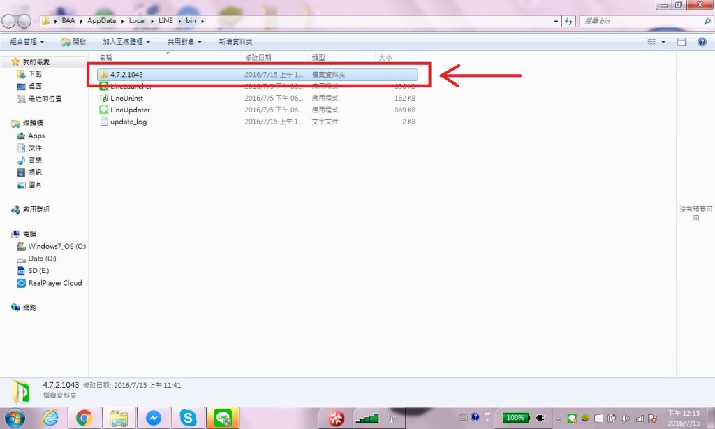The height and width of the screenshot is (429, 715).
Task: Change view with the view icon
Action: (651, 41)
